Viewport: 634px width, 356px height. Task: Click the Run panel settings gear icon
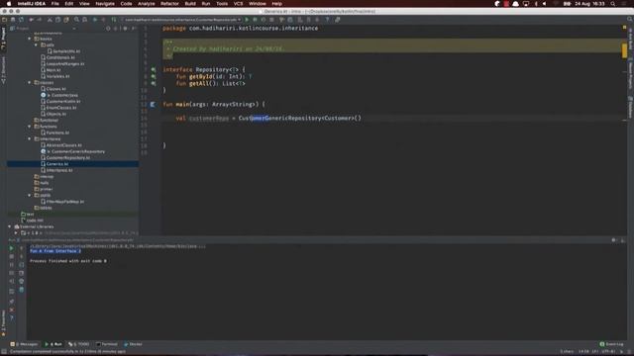pyautogui.click(x=614, y=240)
